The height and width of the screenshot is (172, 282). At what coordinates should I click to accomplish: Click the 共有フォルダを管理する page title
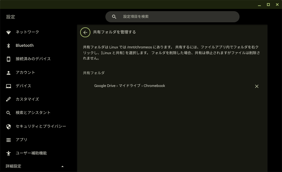tap(114, 32)
